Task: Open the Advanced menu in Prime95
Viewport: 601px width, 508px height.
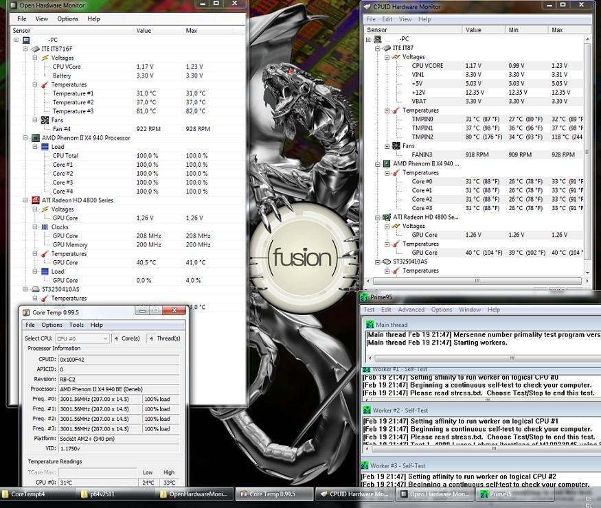Action: [x=411, y=310]
